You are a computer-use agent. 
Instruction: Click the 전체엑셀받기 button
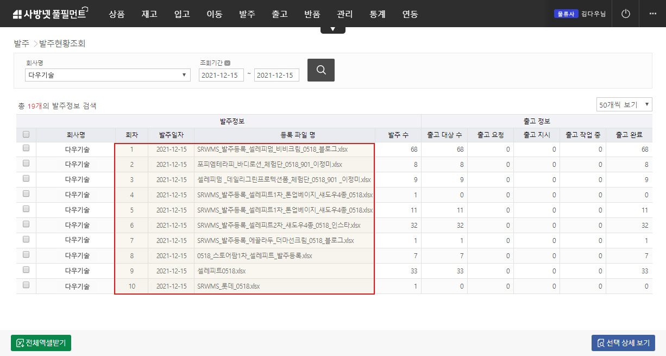(x=41, y=343)
